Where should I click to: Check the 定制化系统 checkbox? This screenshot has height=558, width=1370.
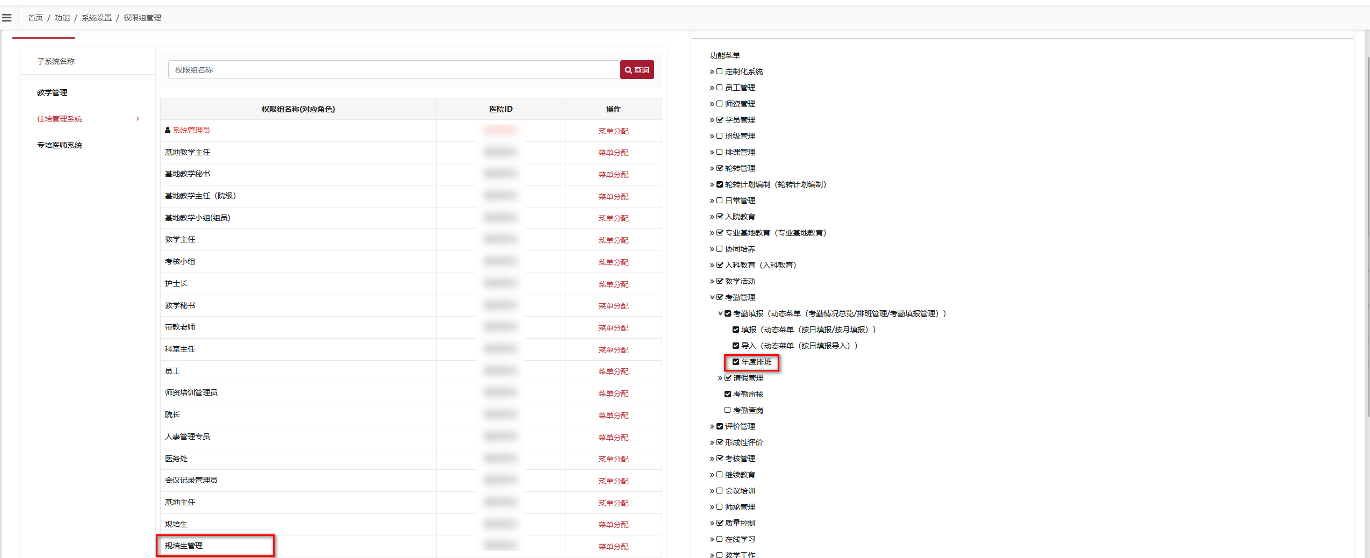[x=720, y=71]
